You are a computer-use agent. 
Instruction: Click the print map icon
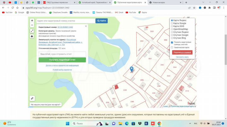click(32, 36)
